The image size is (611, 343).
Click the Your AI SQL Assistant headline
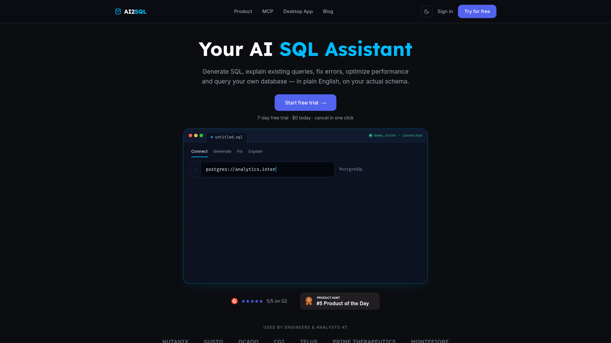coord(305,49)
